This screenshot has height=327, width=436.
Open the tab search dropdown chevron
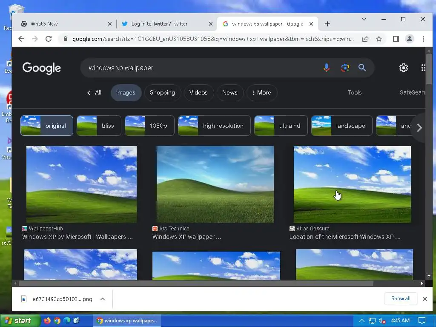[x=364, y=19]
